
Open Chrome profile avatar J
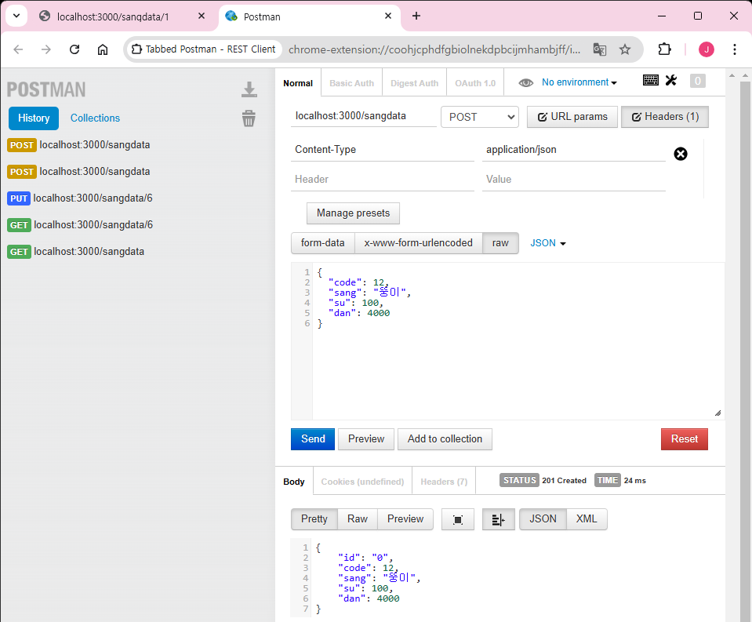point(706,49)
